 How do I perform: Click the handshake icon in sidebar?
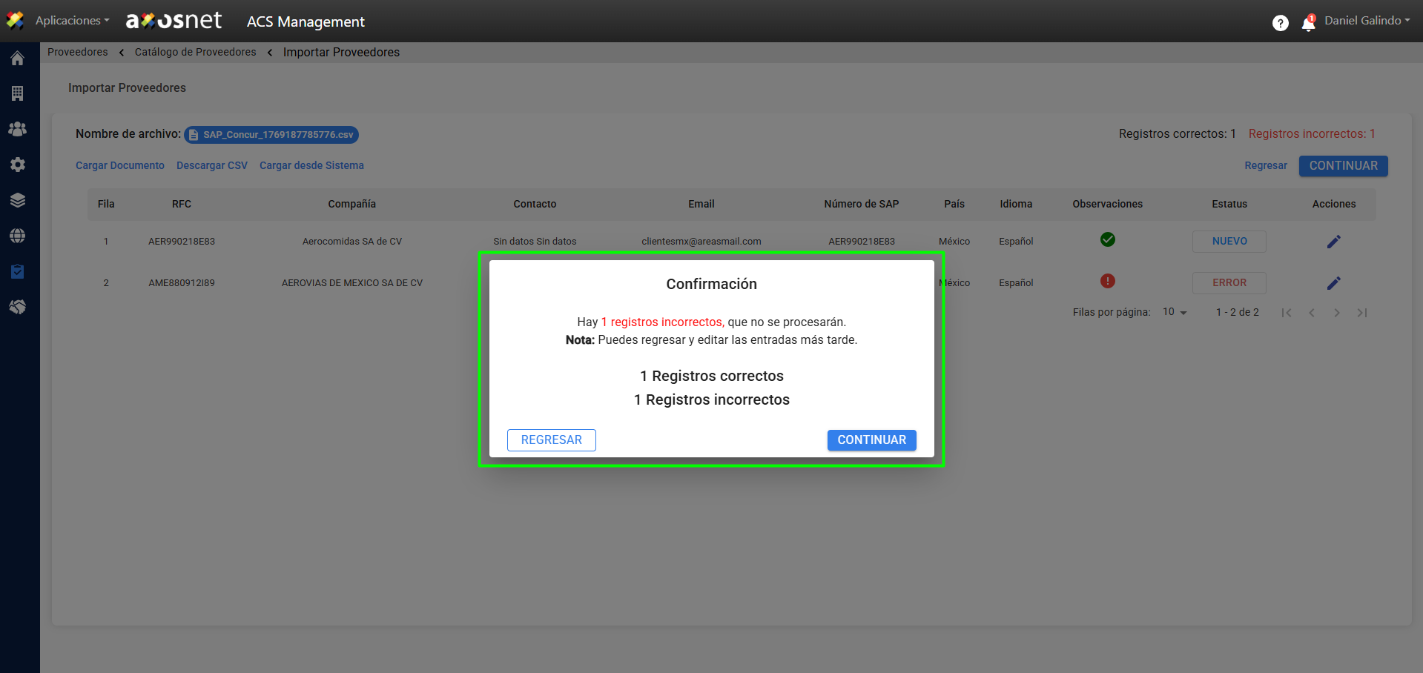[18, 307]
